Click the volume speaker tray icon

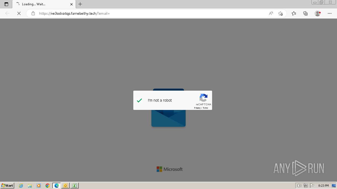tap(299, 186)
